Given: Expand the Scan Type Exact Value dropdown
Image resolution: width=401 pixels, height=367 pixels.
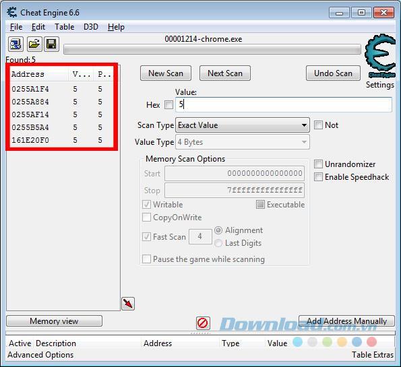Looking at the screenshot, I should coord(243,125).
